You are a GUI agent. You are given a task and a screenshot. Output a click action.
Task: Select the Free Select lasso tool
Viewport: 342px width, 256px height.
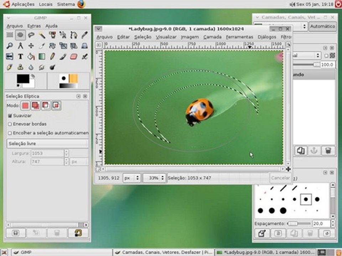(31, 35)
